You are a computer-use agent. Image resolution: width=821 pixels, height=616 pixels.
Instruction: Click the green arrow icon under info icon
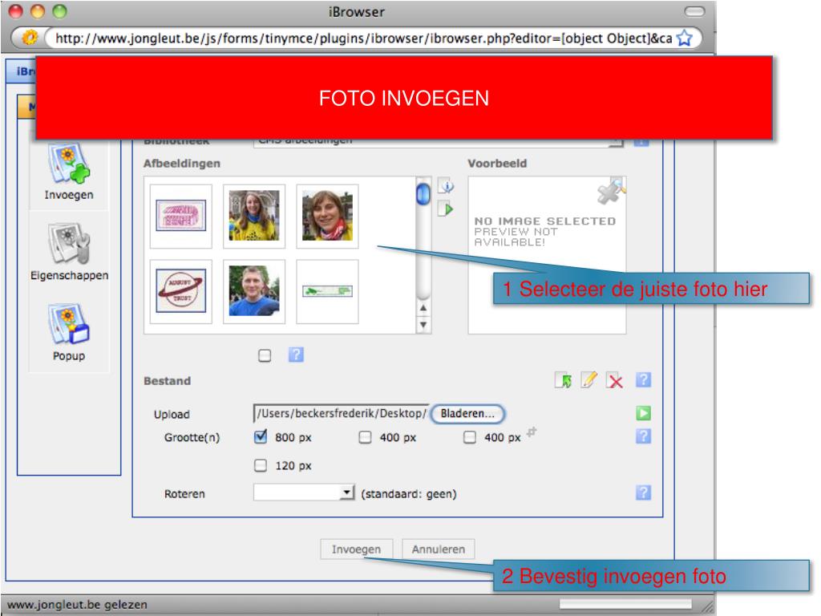pos(446,209)
